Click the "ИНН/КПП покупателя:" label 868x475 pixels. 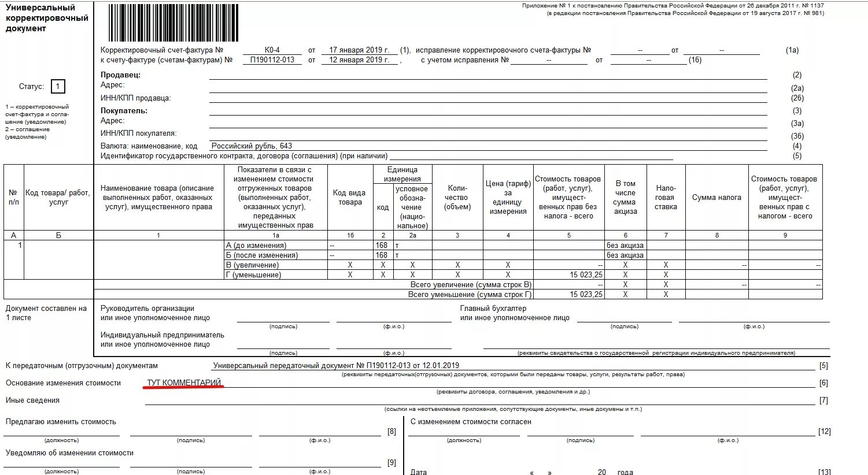coord(138,133)
